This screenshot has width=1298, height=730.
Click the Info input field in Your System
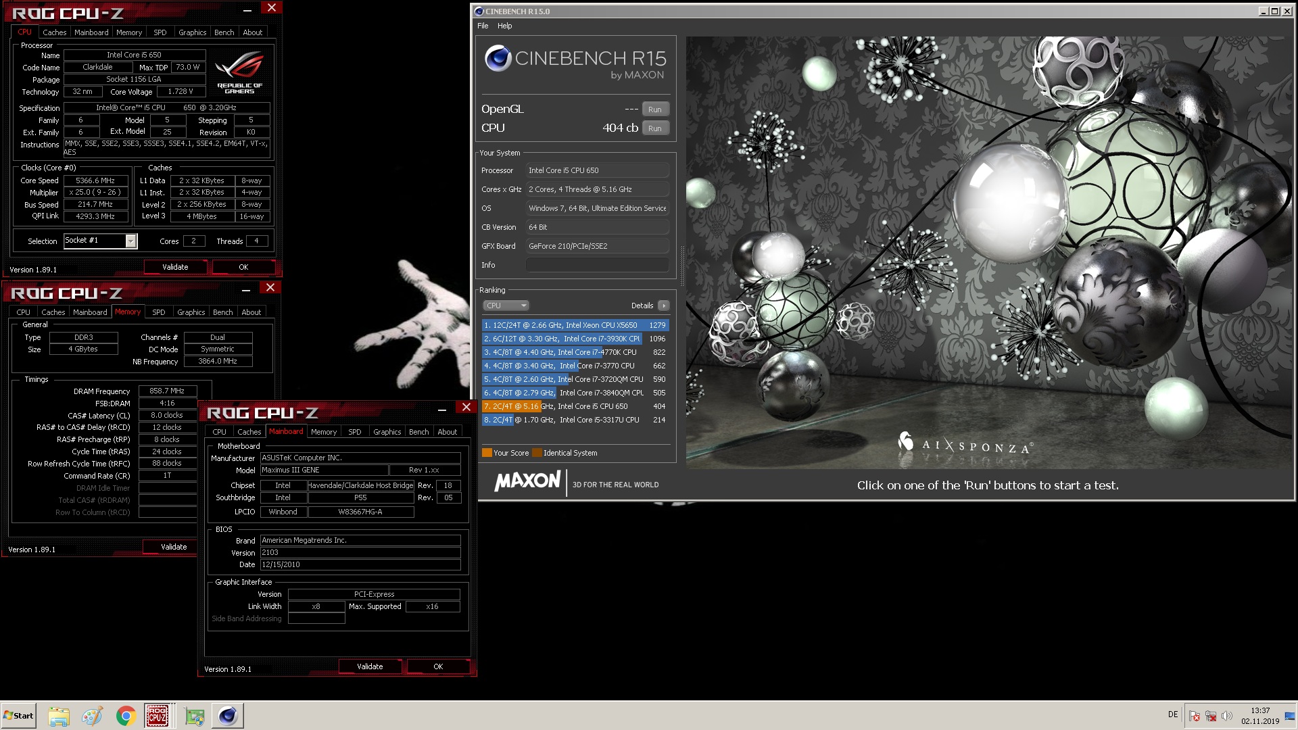pyautogui.click(x=598, y=265)
